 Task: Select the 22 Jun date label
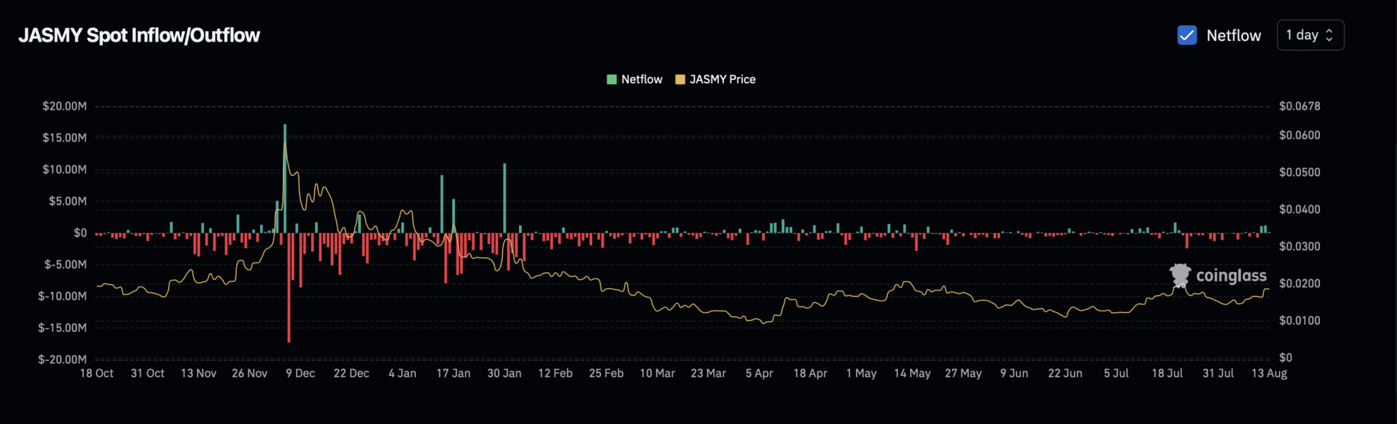click(x=1065, y=374)
